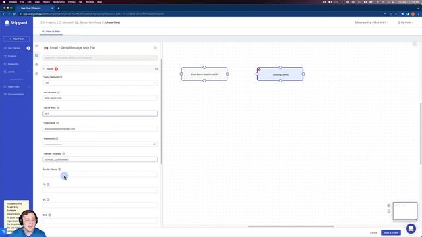Click the Get Started notification badge
The image size is (422, 237).
coord(28,48)
